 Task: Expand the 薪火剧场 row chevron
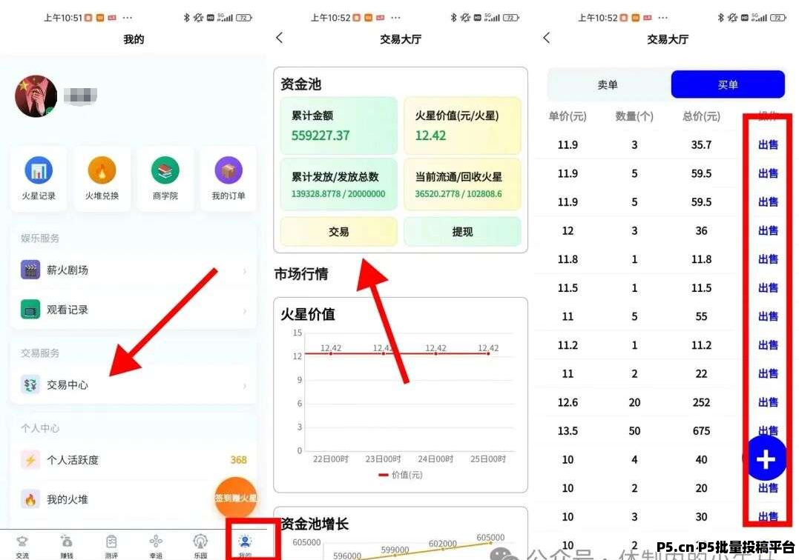(x=245, y=271)
